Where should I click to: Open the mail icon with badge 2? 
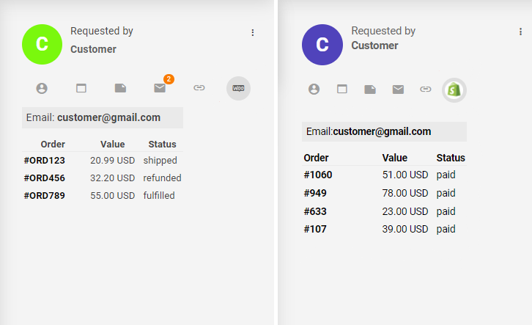pyautogui.click(x=160, y=88)
